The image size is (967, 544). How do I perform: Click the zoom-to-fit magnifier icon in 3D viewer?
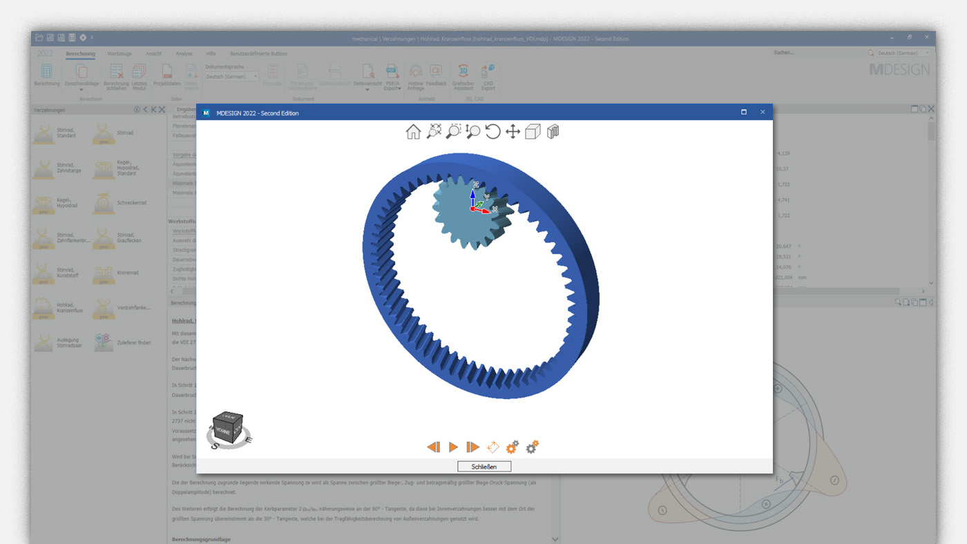[434, 131]
